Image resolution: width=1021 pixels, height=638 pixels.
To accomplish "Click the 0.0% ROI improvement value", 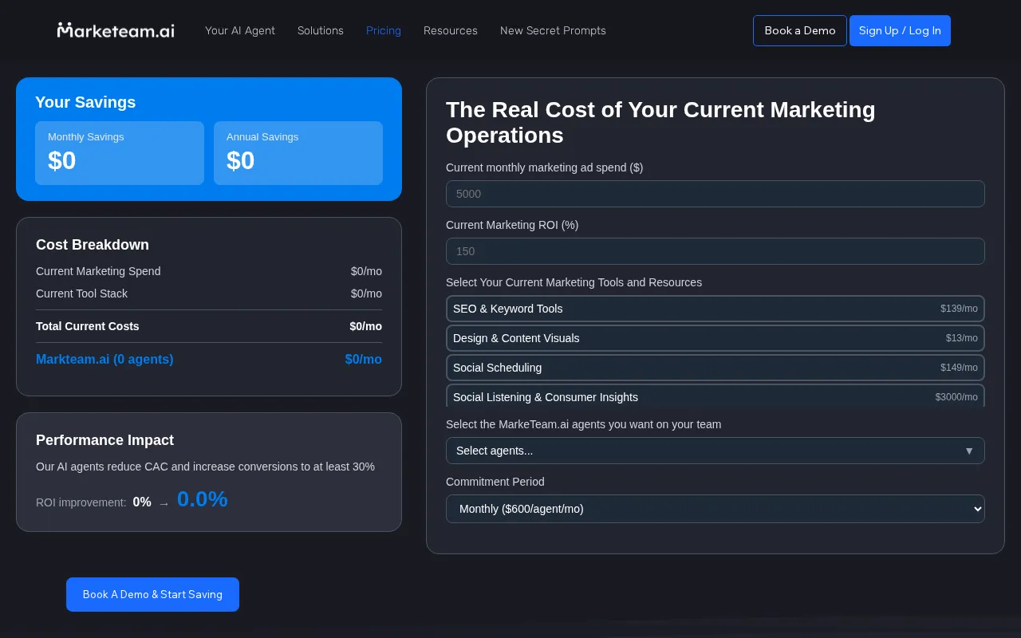I will [203, 499].
